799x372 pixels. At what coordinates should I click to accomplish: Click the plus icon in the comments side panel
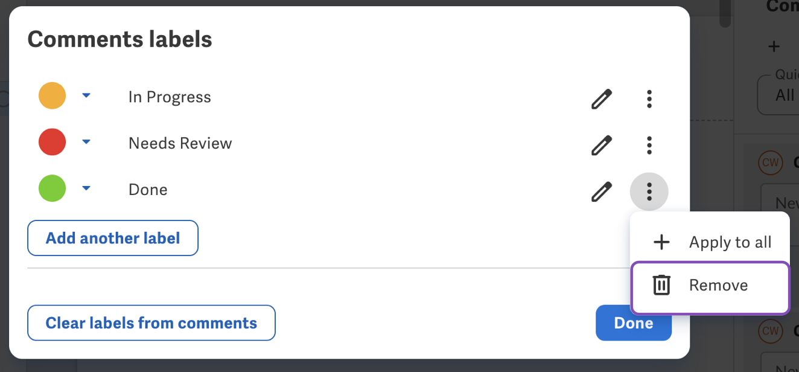point(774,46)
